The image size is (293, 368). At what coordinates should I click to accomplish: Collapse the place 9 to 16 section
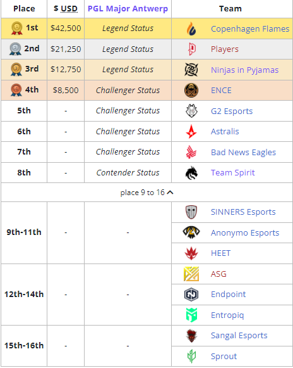point(146,193)
